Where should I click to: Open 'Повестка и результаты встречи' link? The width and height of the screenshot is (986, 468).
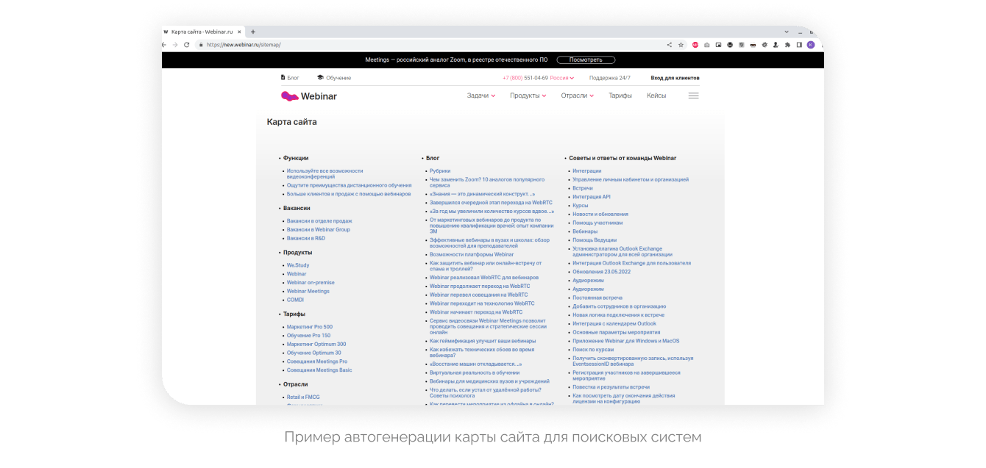point(611,387)
